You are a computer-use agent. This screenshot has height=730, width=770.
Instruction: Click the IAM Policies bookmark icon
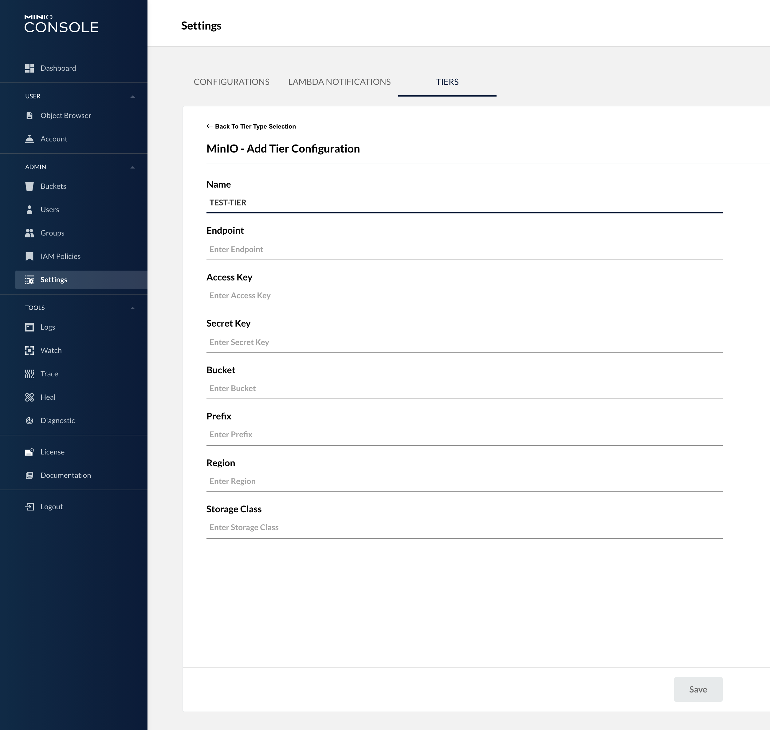tap(29, 256)
